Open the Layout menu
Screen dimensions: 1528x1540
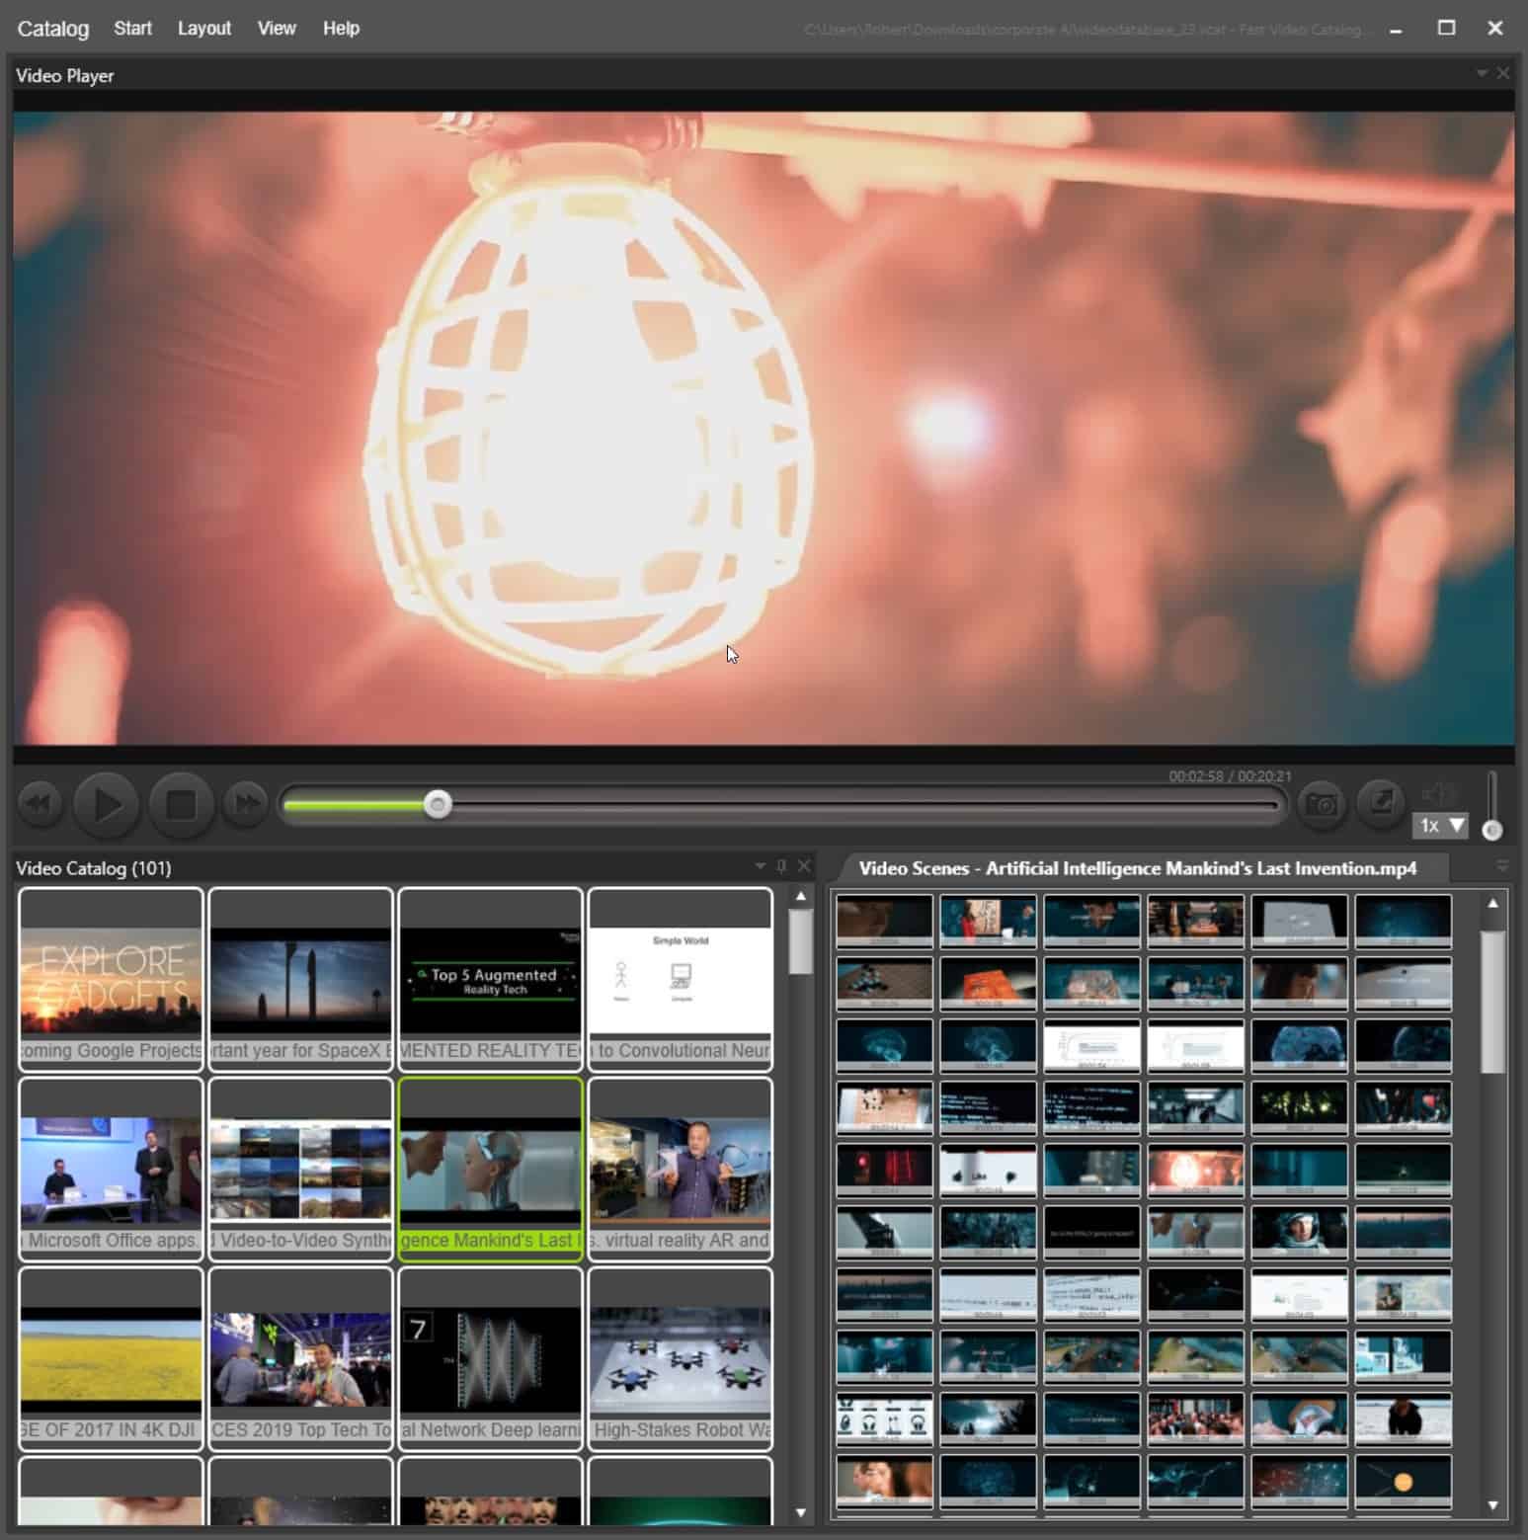[x=204, y=28]
